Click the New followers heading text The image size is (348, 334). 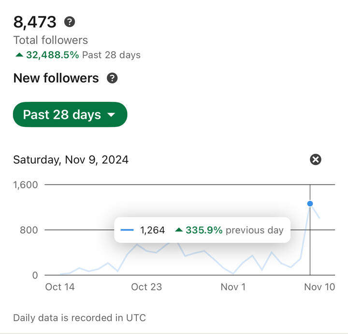56,78
